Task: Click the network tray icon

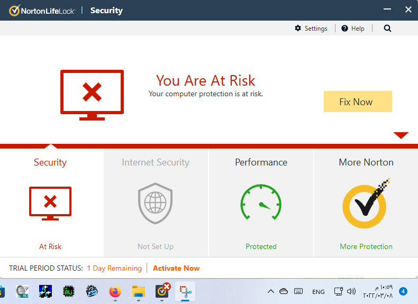Action: tap(339, 291)
